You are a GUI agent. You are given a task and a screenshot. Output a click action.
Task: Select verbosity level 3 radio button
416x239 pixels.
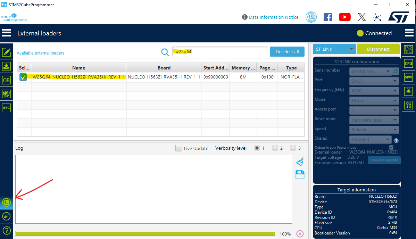293,148
